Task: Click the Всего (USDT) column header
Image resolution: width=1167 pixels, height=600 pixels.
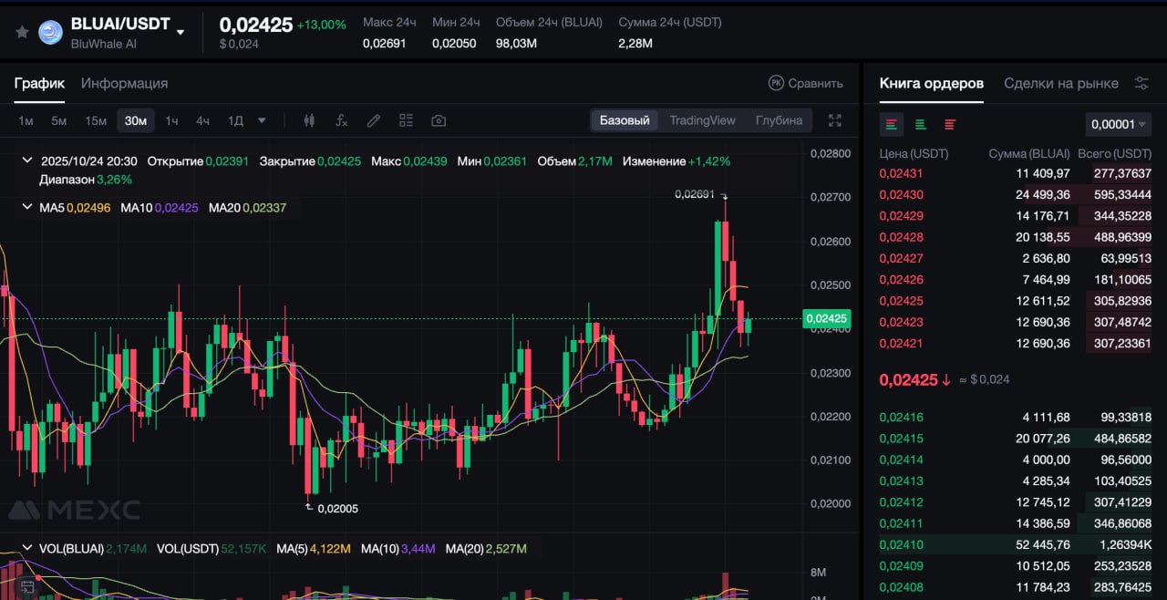Action: click(1114, 153)
